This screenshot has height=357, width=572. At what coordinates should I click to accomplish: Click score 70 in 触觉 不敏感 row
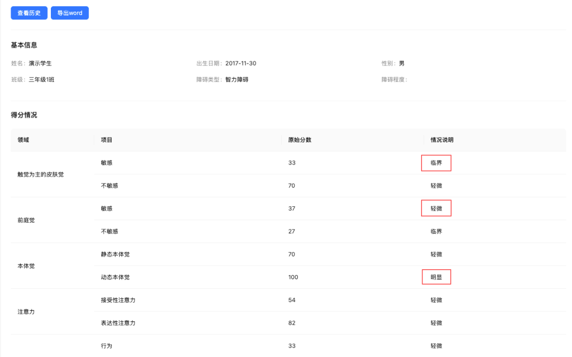coord(291,186)
